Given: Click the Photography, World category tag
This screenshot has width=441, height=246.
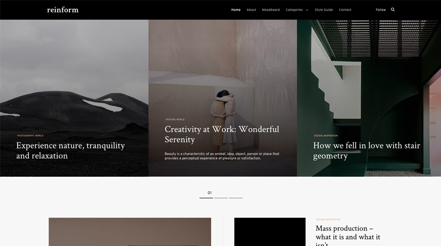Looking at the screenshot, I should 30,136.
